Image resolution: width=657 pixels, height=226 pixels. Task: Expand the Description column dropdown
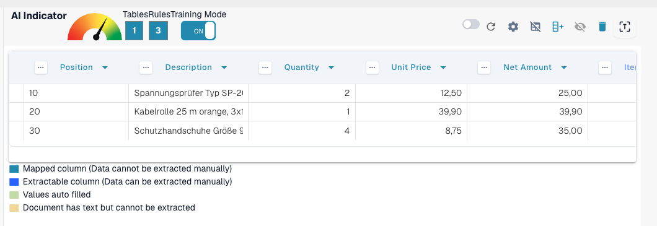tap(224, 68)
